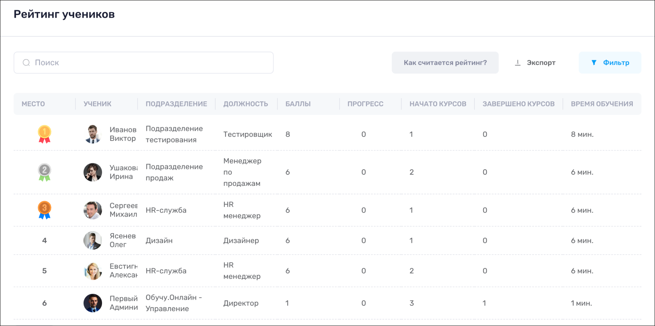The image size is (655, 326).
Task: Click the bronze third-place medal icon
Action: (44, 210)
